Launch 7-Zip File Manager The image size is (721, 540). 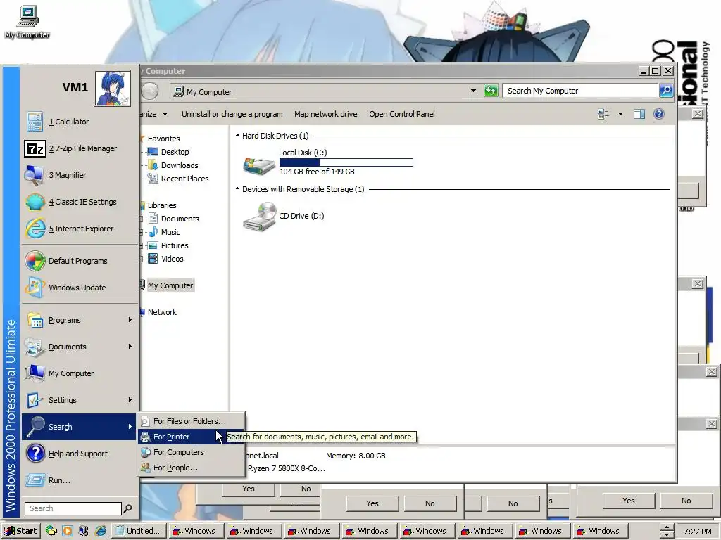pos(79,148)
